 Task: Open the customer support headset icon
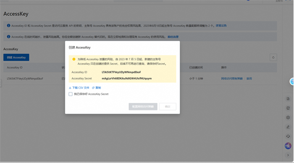point(288,137)
